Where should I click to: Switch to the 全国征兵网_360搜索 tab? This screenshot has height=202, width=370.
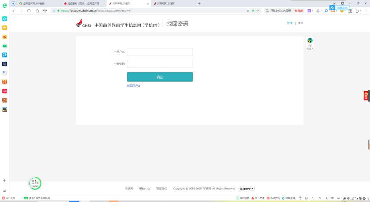(38, 3)
